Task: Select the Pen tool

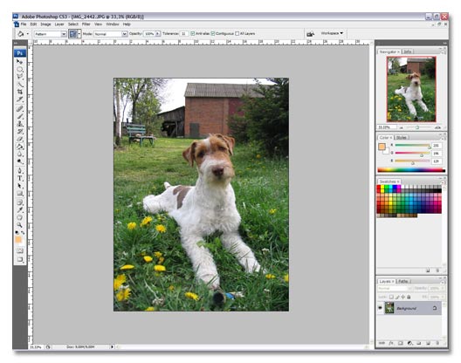Action: [19, 170]
